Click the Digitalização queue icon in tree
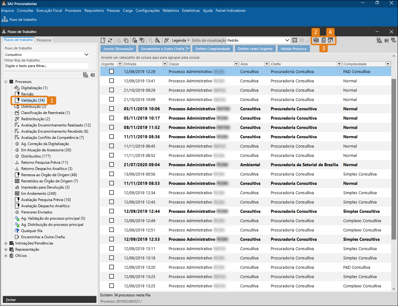 [x=17, y=88]
